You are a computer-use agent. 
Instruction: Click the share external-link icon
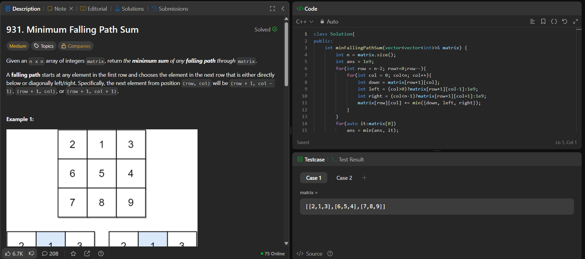click(87, 253)
